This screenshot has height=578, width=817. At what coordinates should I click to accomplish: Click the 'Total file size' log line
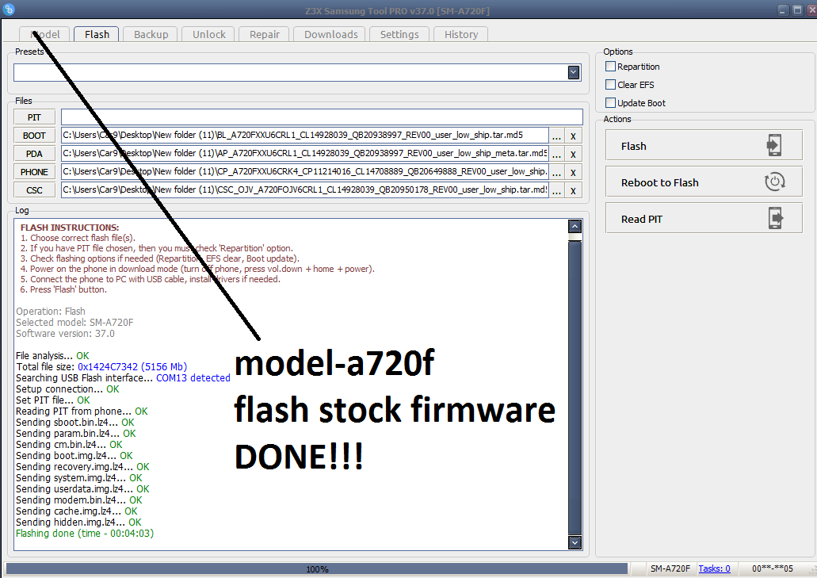(x=101, y=367)
